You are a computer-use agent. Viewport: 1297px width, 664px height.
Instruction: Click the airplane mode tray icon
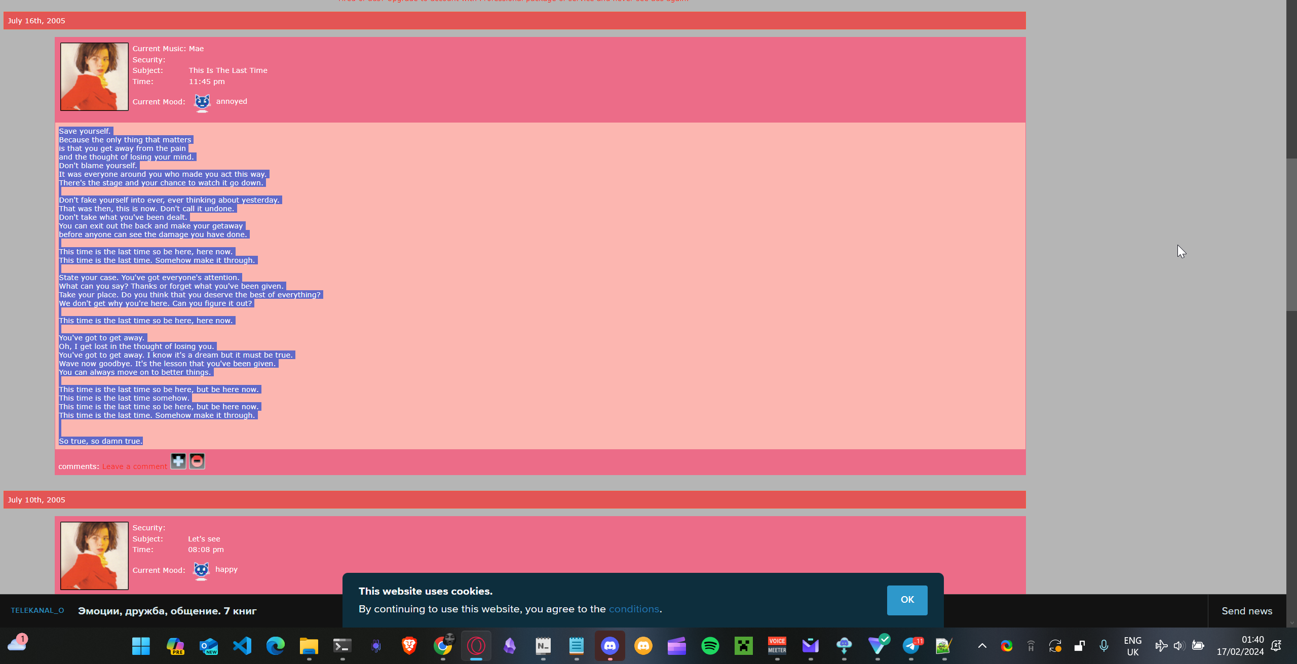click(x=1161, y=646)
